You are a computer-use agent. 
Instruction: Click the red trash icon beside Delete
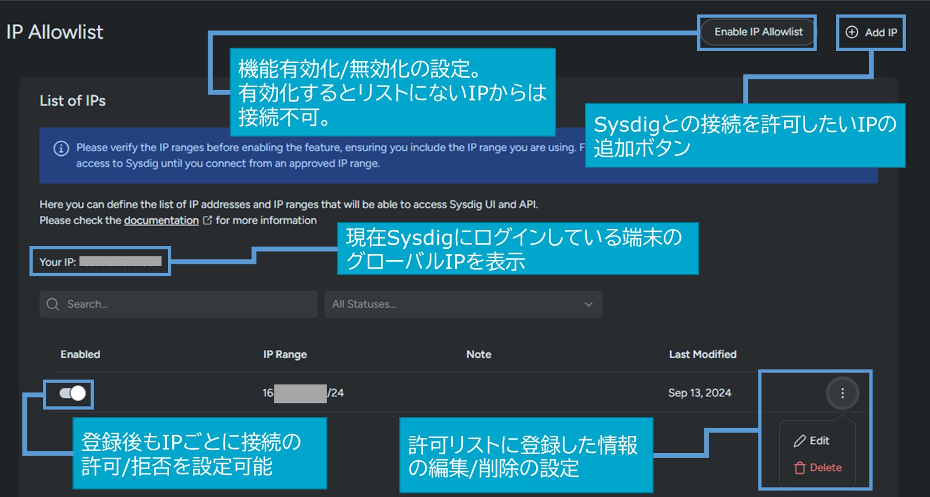coord(799,468)
